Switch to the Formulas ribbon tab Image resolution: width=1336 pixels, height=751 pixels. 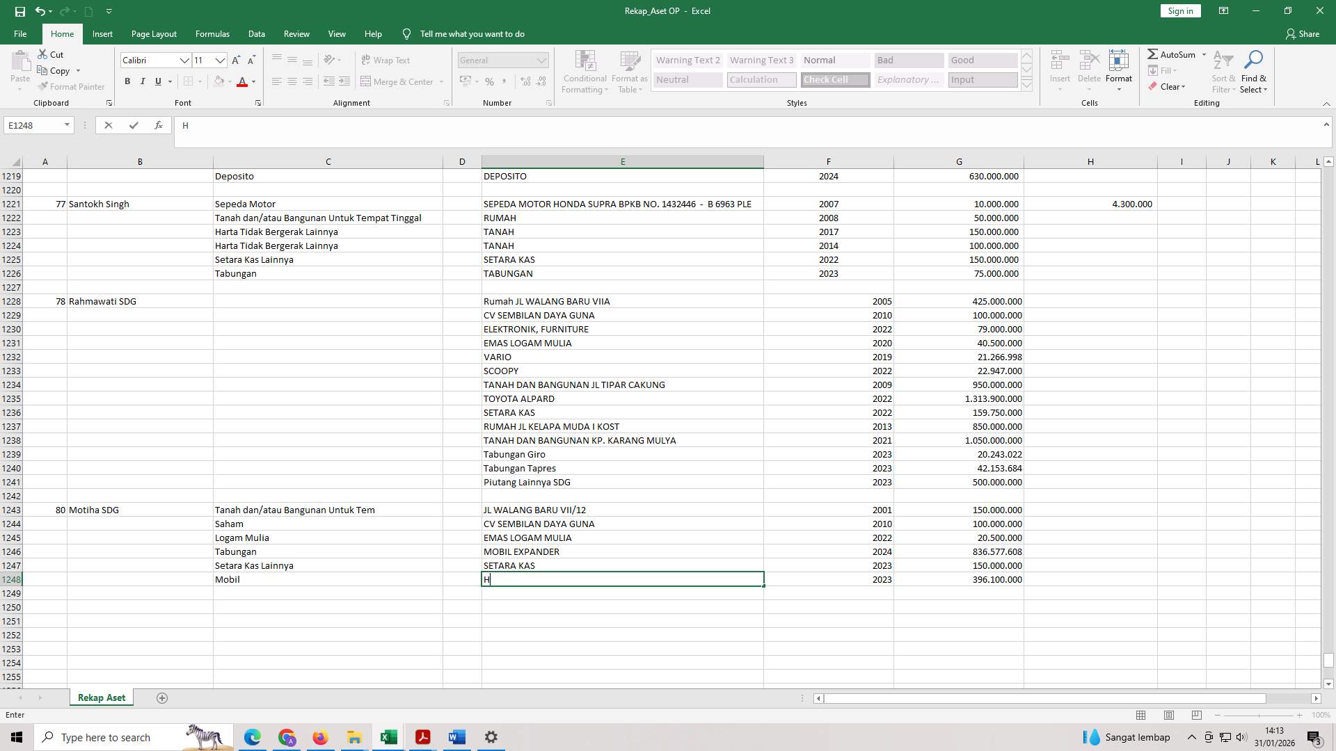tap(212, 33)
